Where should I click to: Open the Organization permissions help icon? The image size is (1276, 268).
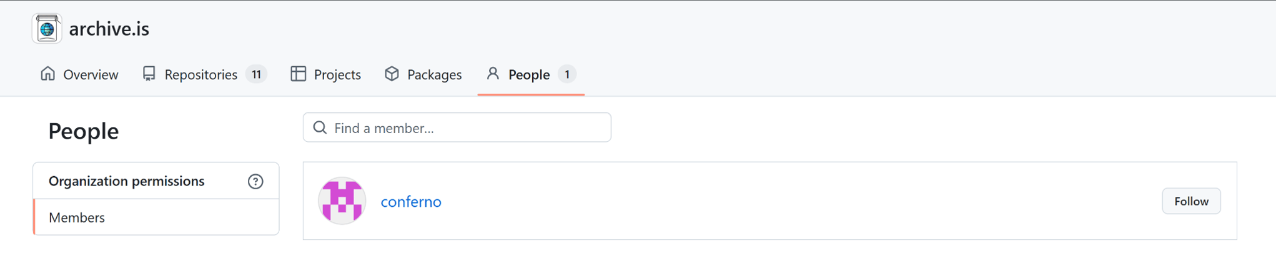click(255, 181)
